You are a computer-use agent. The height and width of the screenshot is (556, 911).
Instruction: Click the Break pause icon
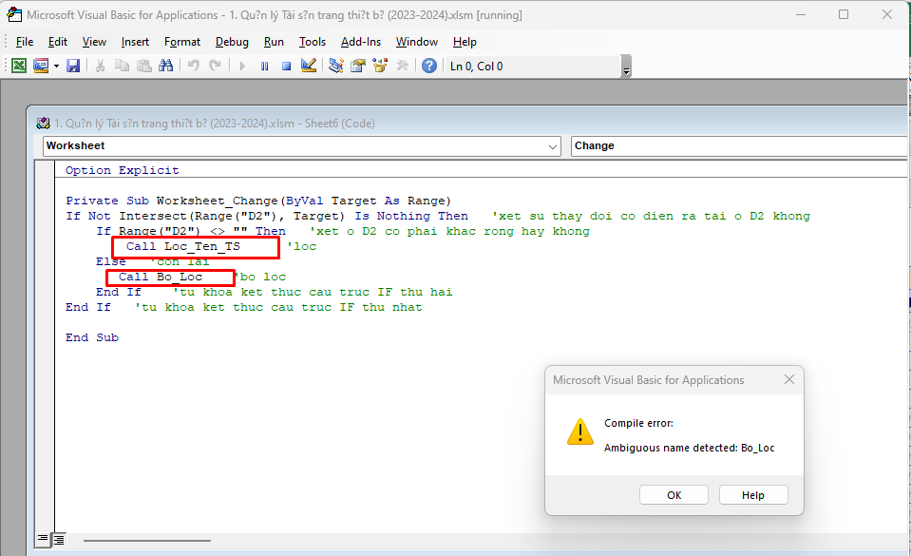tap(264, 66)
